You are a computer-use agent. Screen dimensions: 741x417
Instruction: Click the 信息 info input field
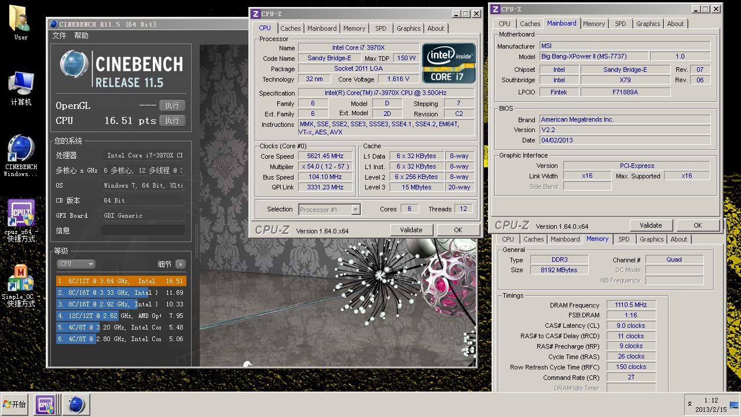pos(143,231)
